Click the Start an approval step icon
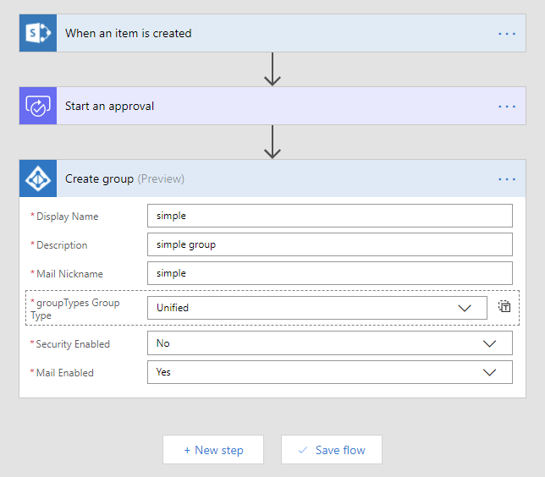 (x=38, y=107)
